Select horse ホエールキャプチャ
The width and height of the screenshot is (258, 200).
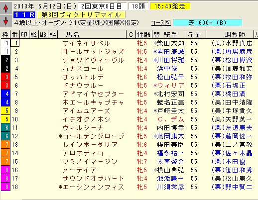(93, 102)
